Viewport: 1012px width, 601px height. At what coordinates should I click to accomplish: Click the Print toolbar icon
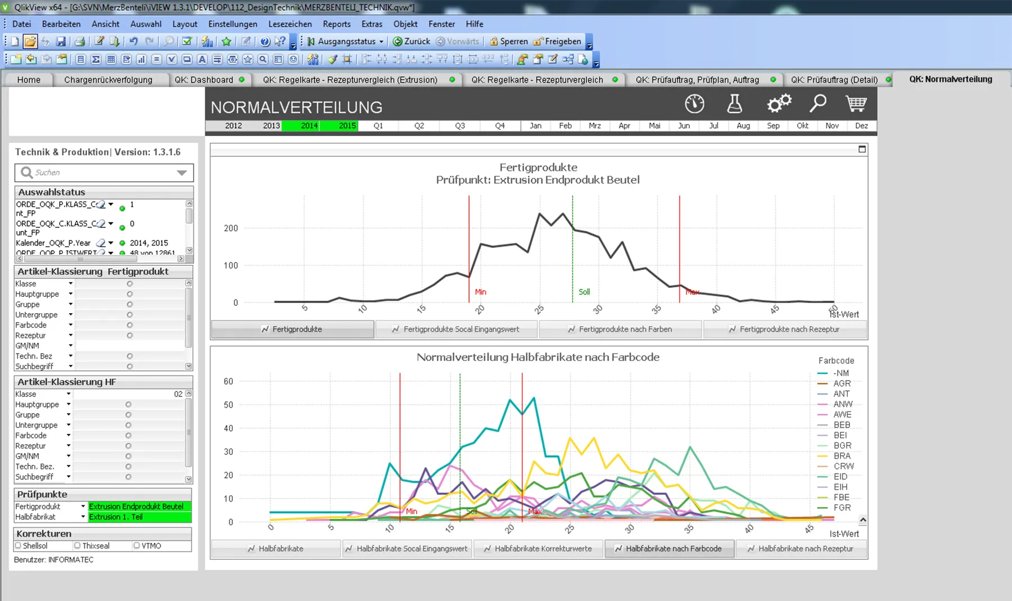pyautogui.click(x=80, y=42)
